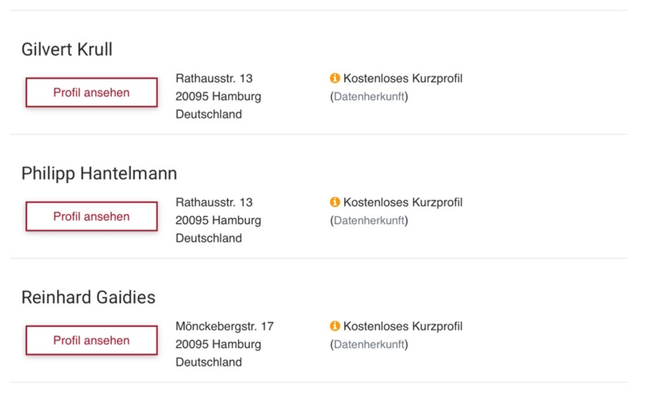The image size is (655, 398).
Task: Click Datenherkunft link in Reinhard Gaidies' entry
Action: 369,344
